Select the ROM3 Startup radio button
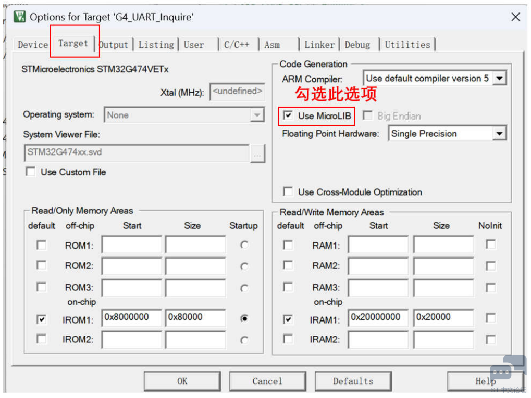This screenshot has width=531, height=398. pyautogui.click(x=244, y=288)
